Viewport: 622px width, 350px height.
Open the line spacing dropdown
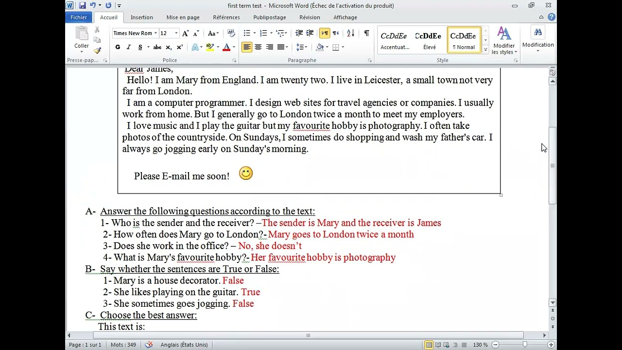[302, 47]
